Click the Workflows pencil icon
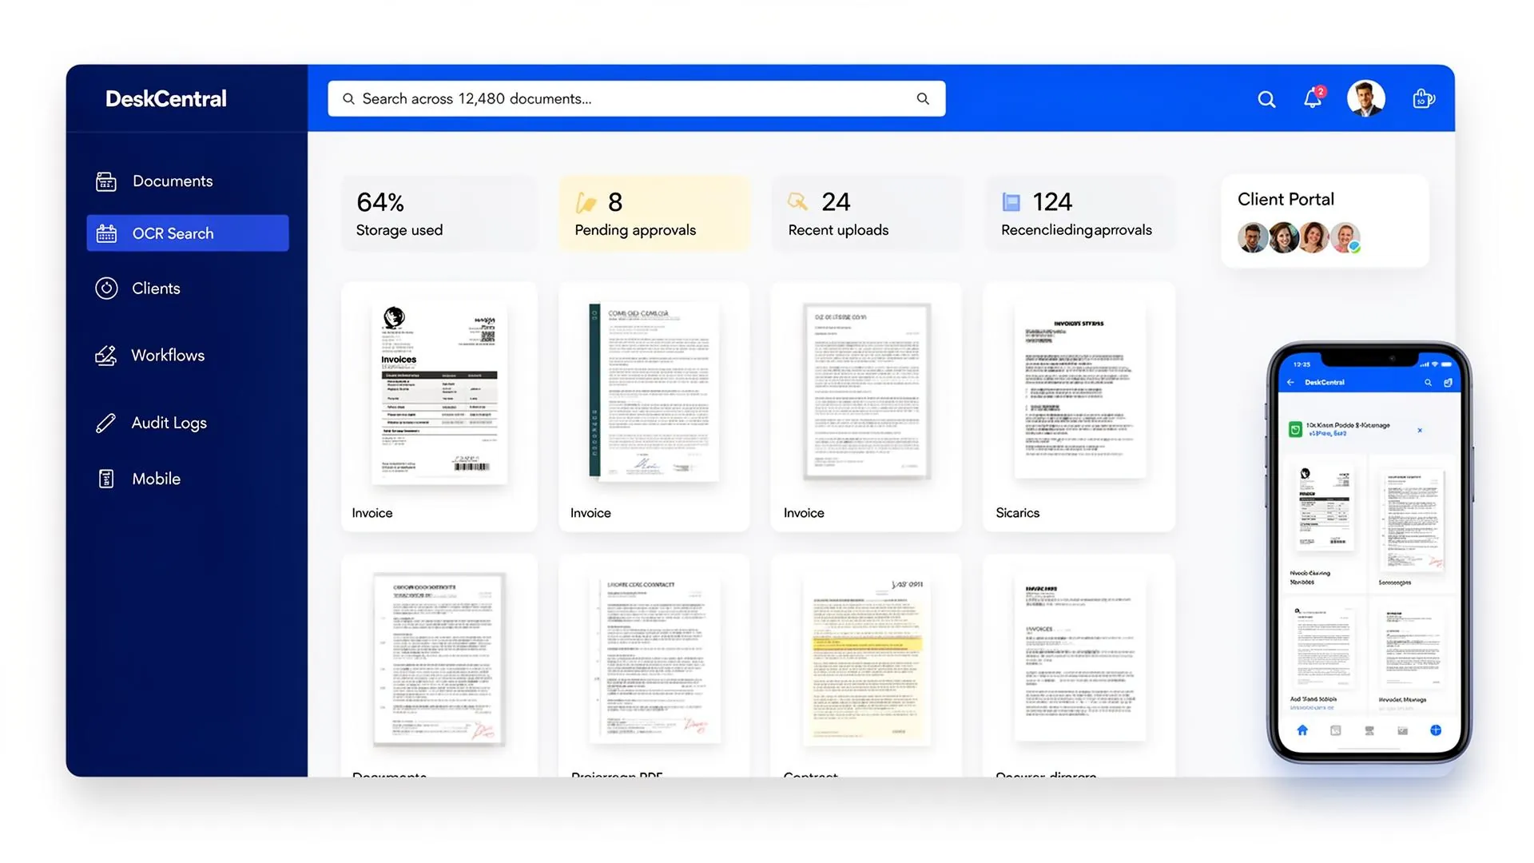 [x=106, y=356]
